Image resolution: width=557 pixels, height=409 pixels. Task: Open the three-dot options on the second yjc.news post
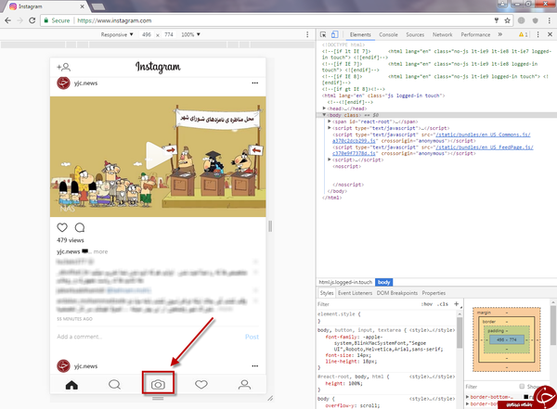click(255, 365)
